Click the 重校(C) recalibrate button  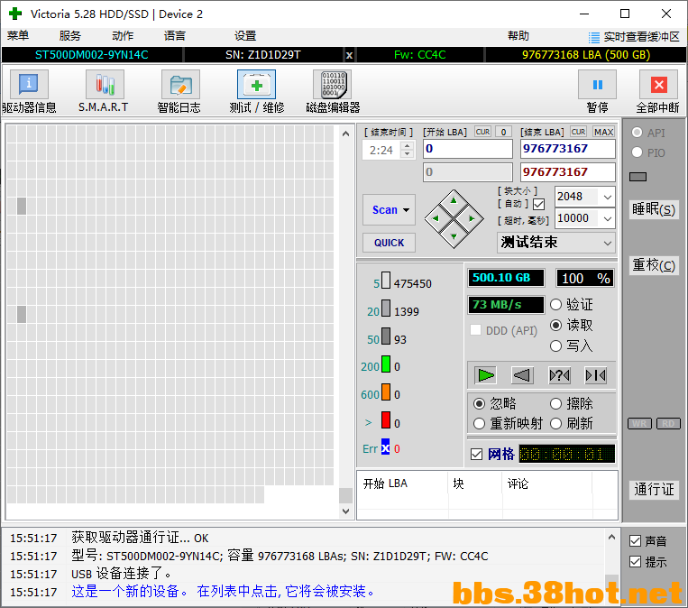pyautogui.click(x=654, y=265)
